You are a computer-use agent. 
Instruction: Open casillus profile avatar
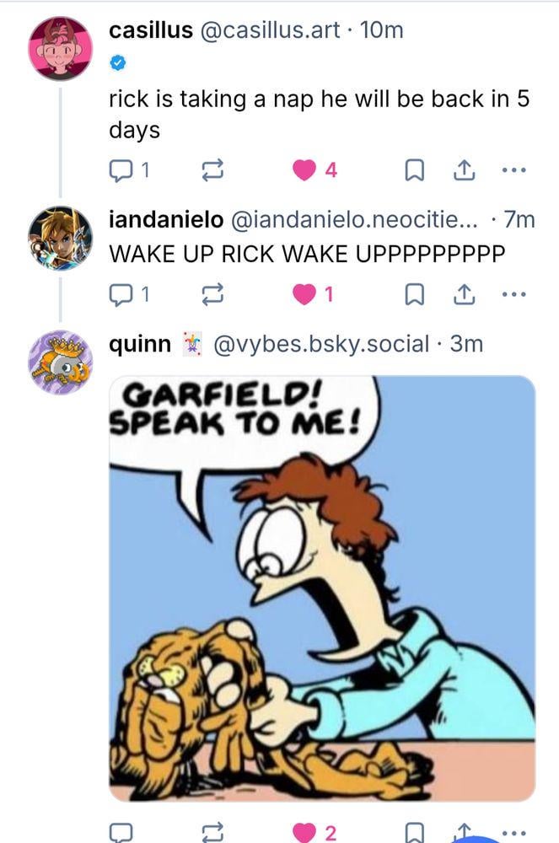tap(61, 48)
